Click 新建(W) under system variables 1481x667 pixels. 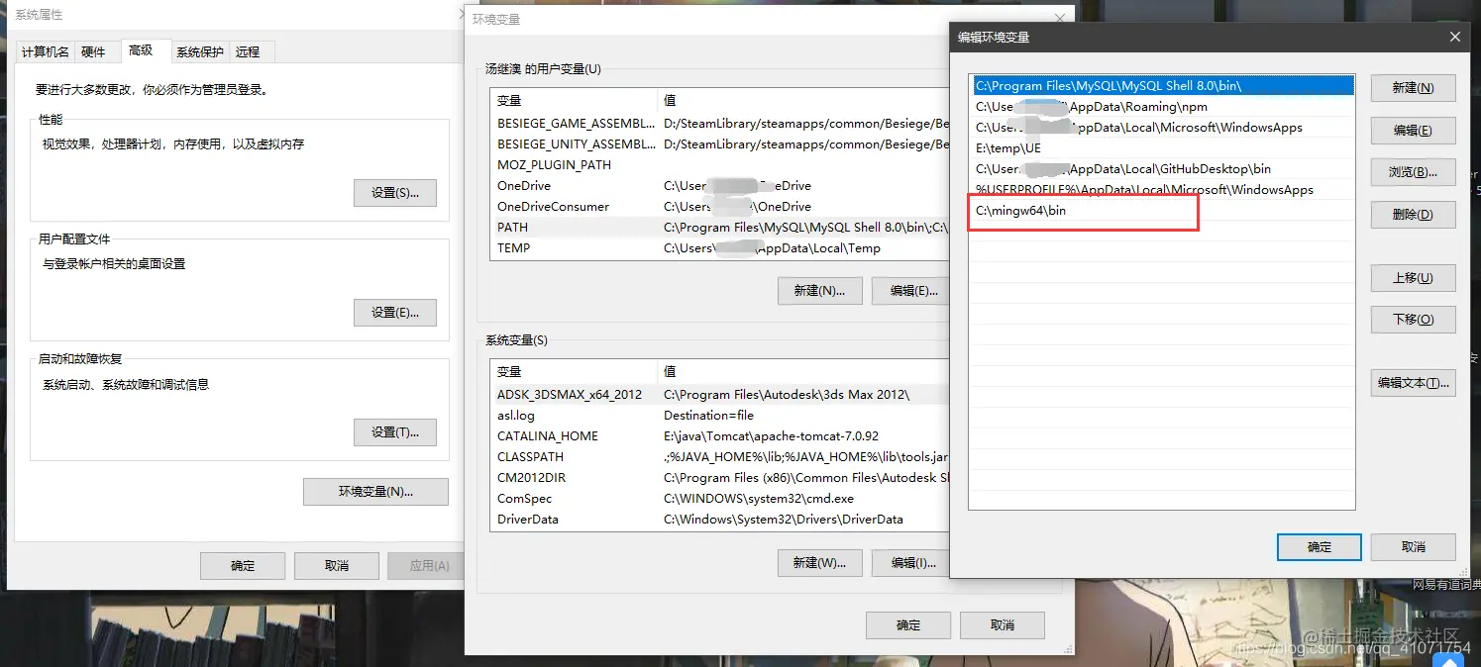(820, 563)
